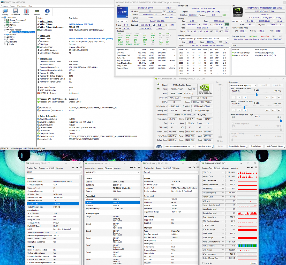The image size is (286, 265).
Task: Switch to Graphics Card tab in Sensors GPU-Z window
Action: (x=207, y=168)
